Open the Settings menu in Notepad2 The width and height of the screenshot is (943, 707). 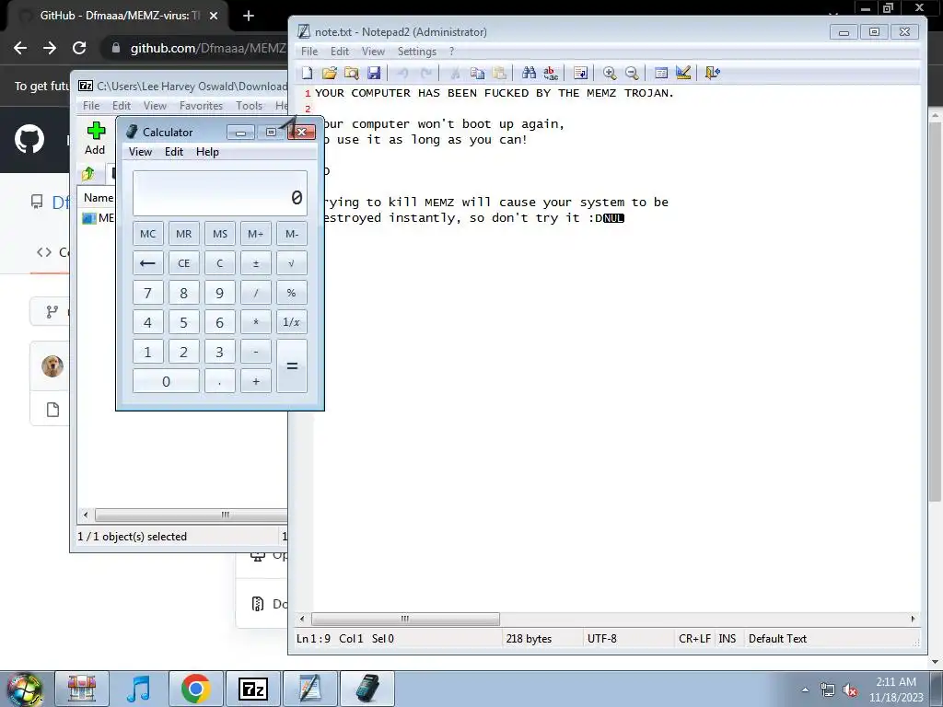(417, 52)
